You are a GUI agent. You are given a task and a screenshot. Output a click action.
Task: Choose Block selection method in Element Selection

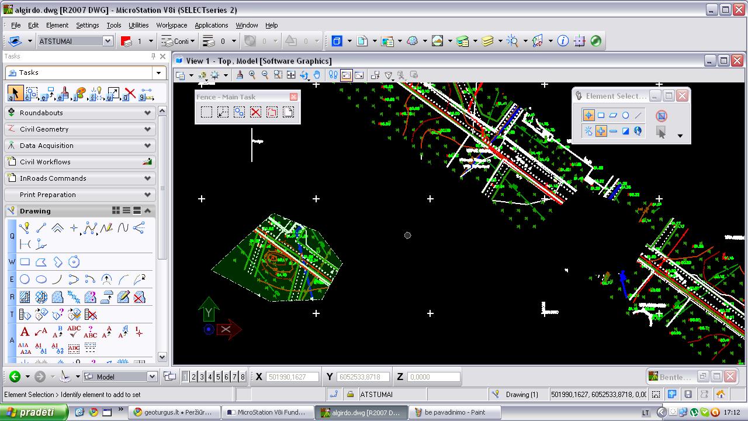click(601, 115)
